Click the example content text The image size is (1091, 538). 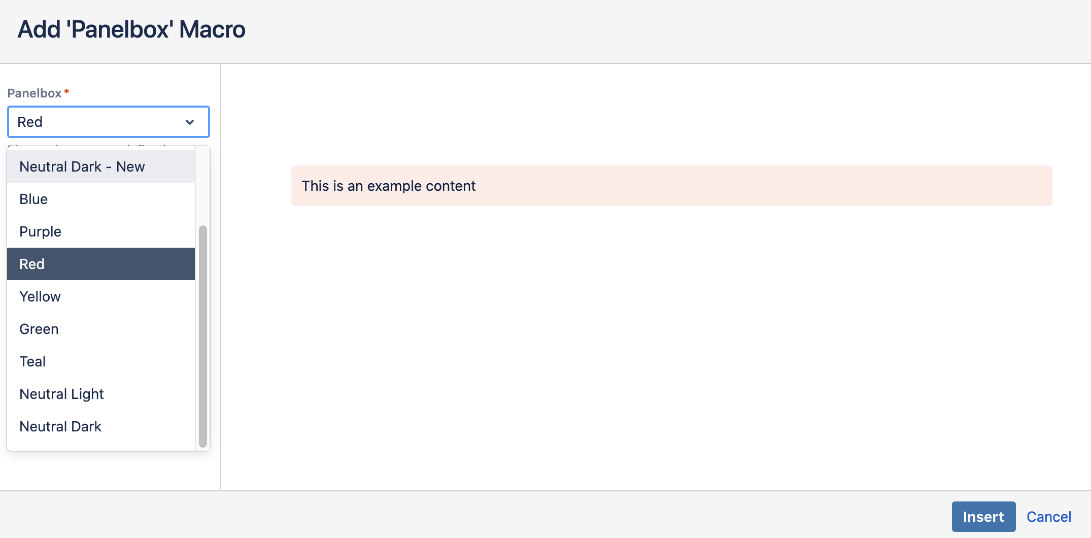pyautogui.click(x=388, y=186)
